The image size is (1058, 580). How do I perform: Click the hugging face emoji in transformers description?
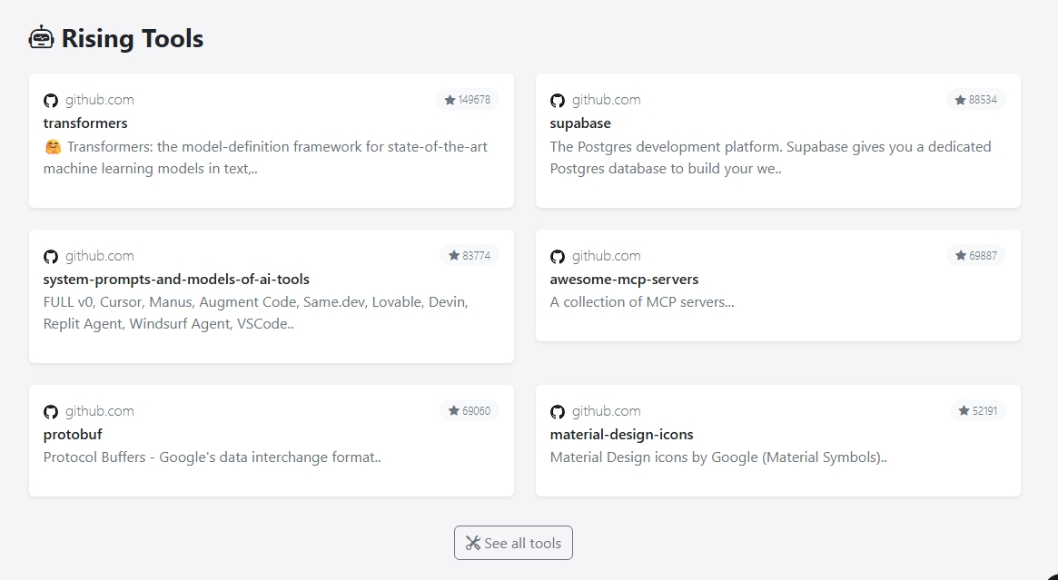(x=53, y=146)
